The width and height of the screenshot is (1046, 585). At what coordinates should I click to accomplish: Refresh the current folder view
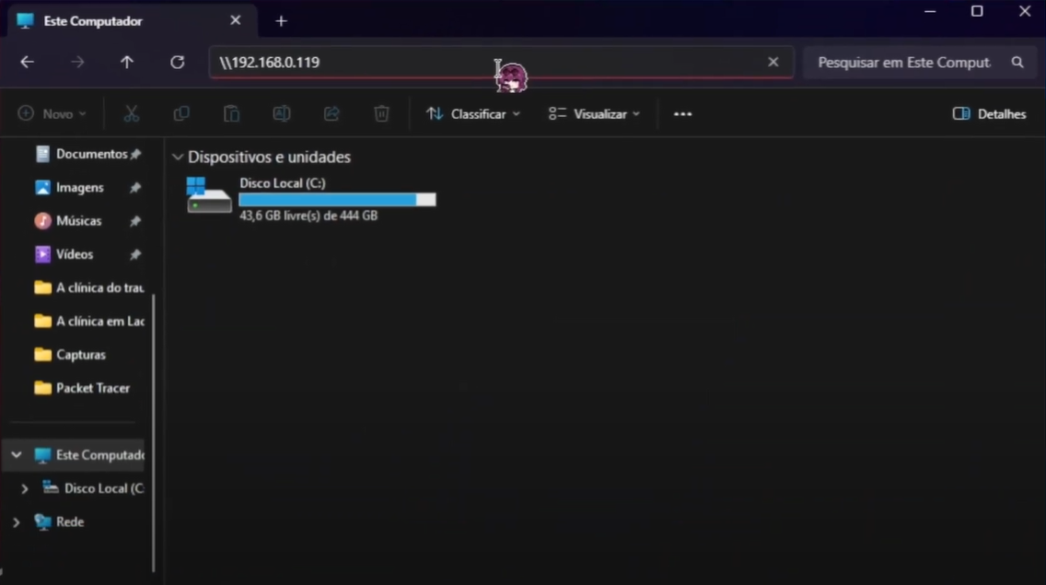click(x=177, y=62)
